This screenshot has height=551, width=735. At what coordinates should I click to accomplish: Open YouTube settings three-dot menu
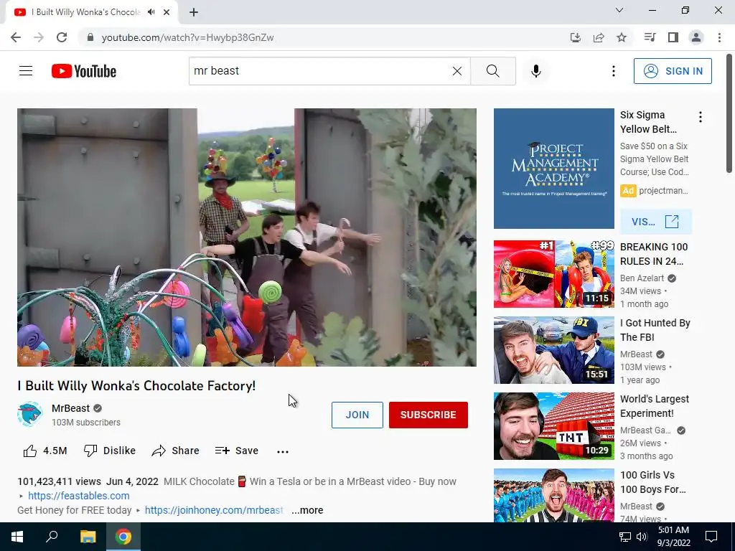pos(613,71)
